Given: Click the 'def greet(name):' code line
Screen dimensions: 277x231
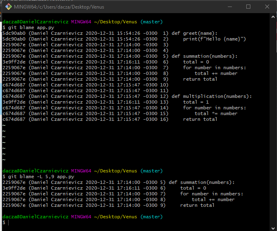Looking at the screenshot, I should (195, 33).
